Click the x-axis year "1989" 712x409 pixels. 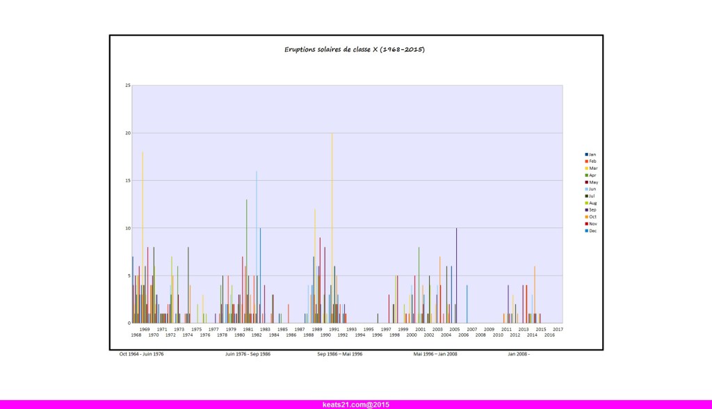pyautogui.click(x=317, y=330)
